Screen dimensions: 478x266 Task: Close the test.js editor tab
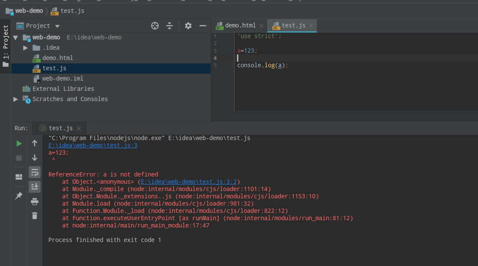311,26
